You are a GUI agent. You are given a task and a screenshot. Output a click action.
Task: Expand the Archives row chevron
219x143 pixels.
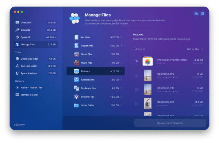point(121,37)
